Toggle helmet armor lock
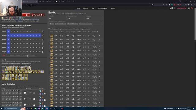Screen dimensions: 196x110 pos(34,93)
